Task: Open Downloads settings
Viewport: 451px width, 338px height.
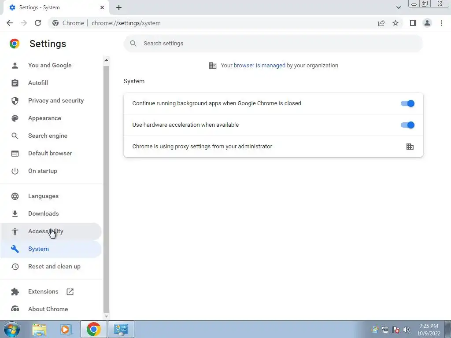Action: click(51, 213)
